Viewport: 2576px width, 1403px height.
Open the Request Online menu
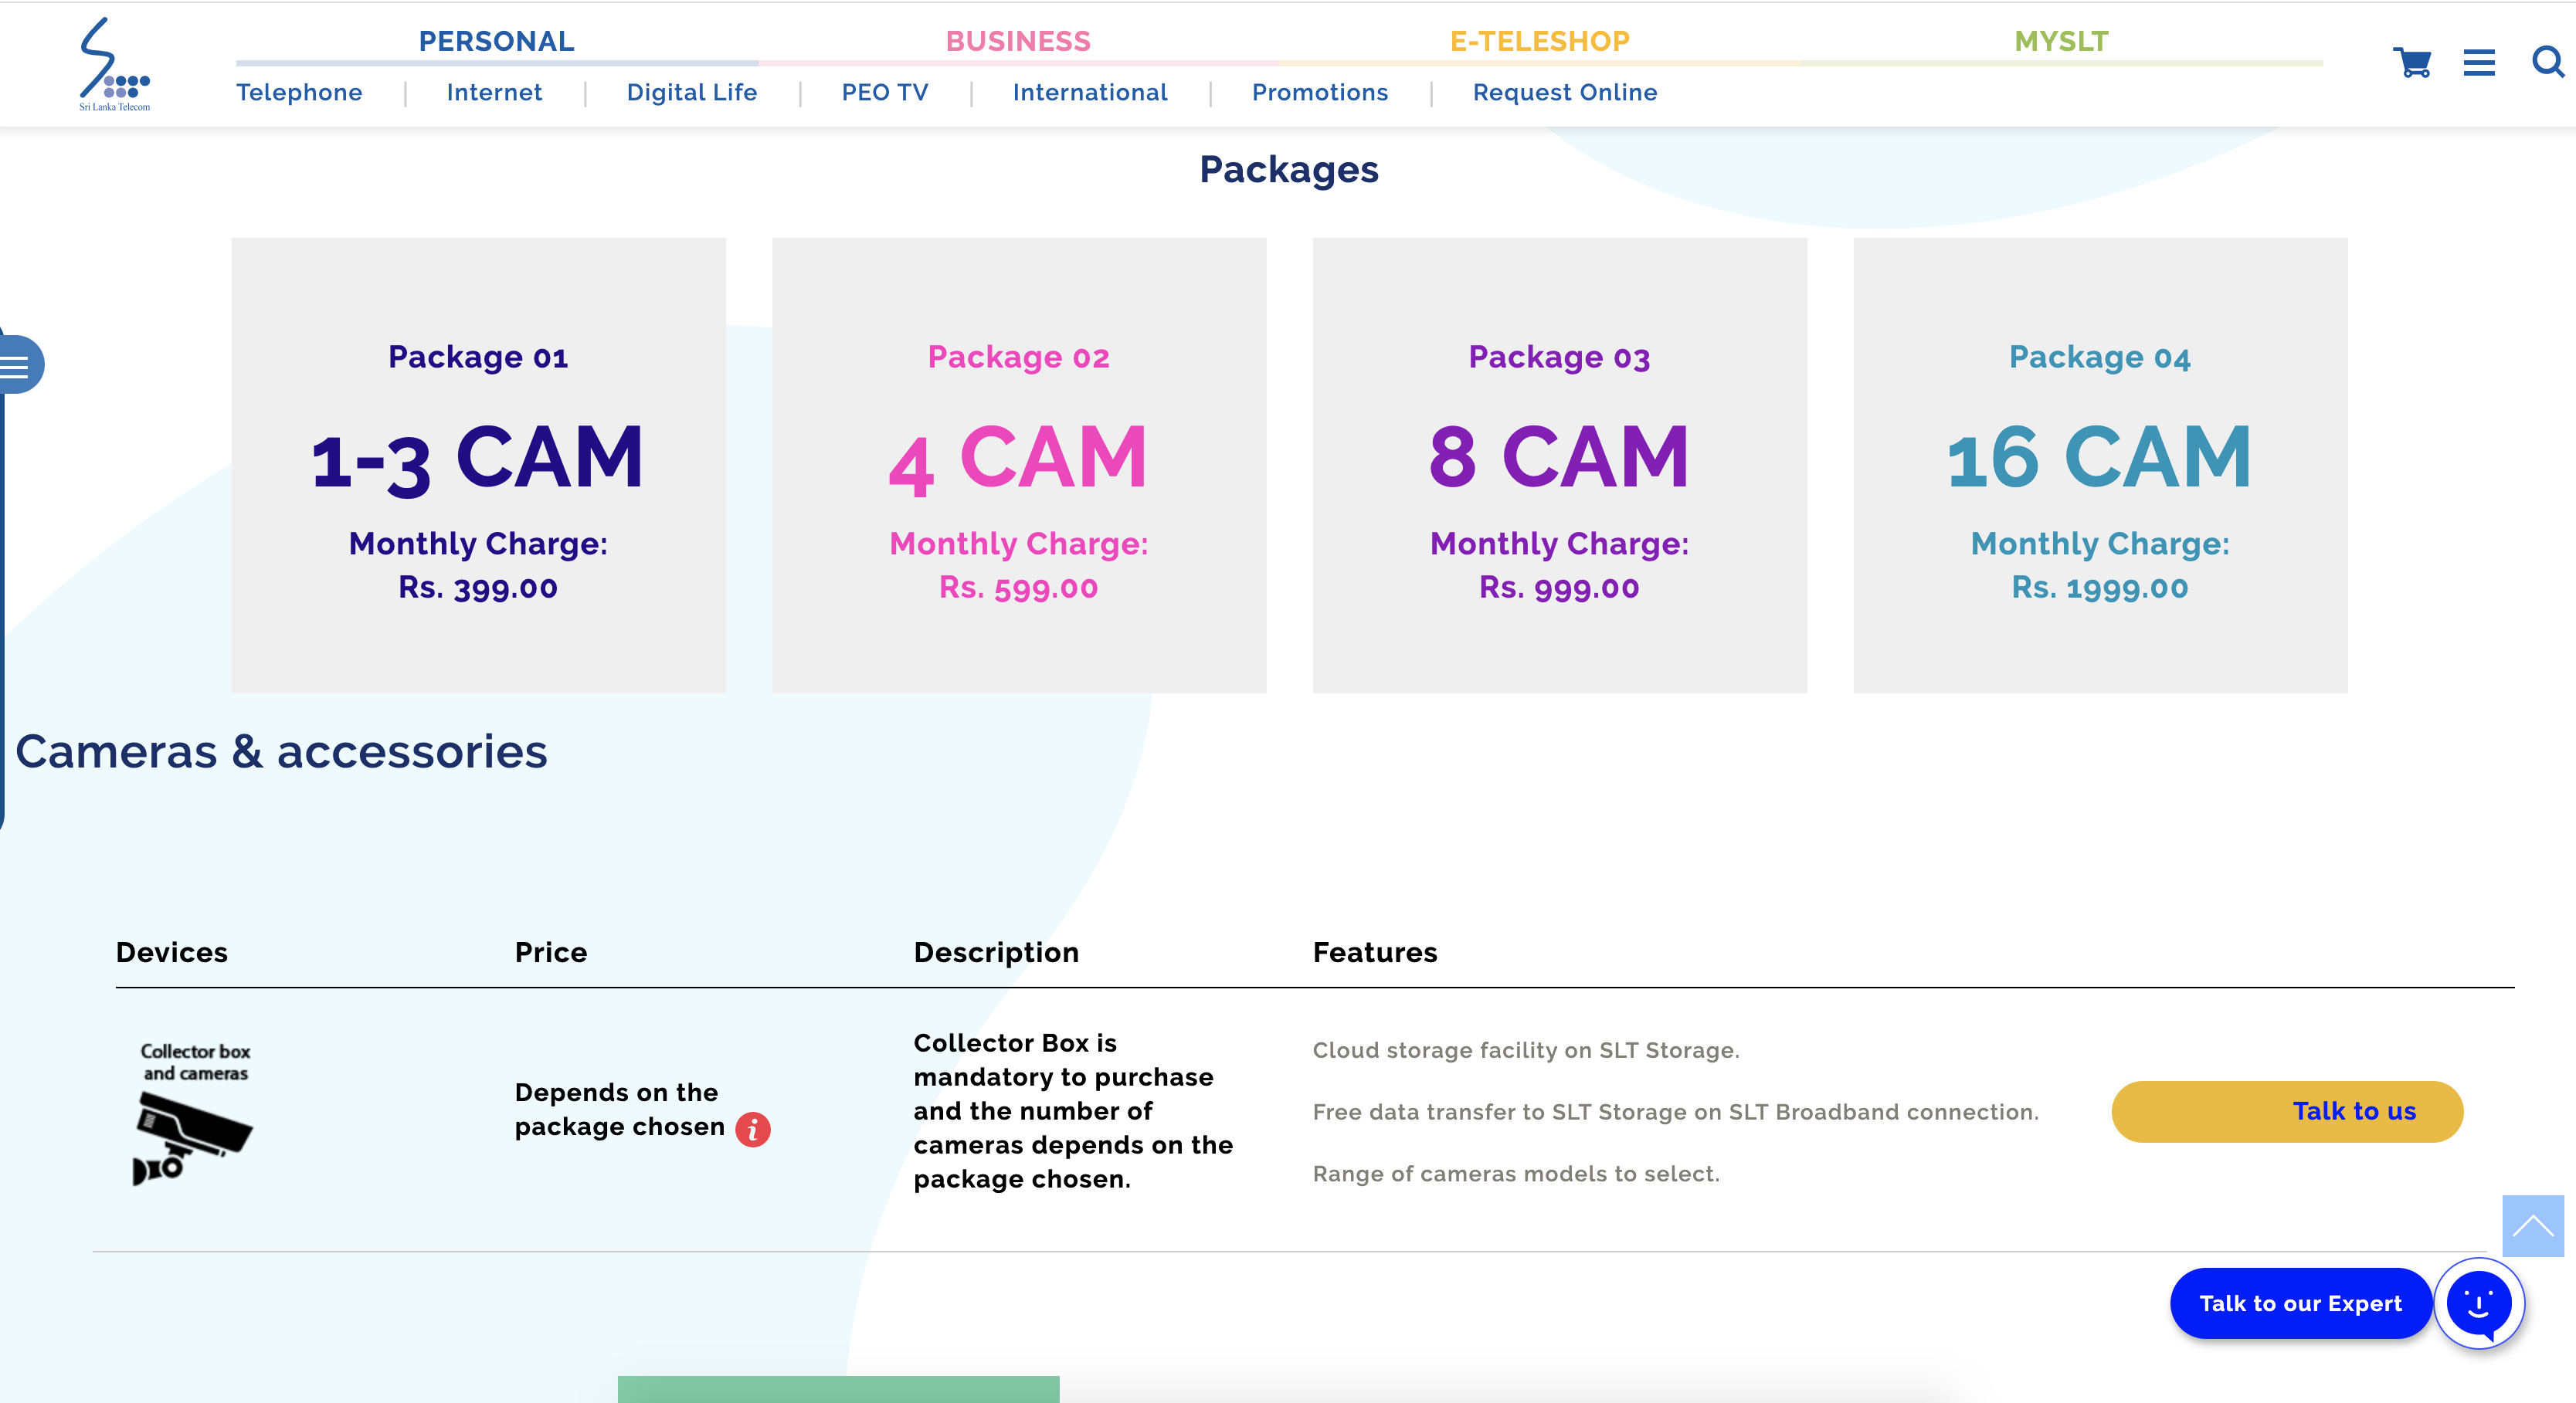click(1565, 92)
